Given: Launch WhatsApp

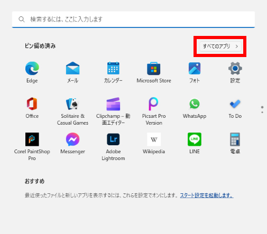Looking at the screenshot, I should (x=195, y=108).
